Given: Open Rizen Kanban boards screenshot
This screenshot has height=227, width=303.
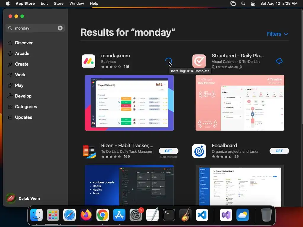Looking at the screenshot, I should (x=129, y=185).
